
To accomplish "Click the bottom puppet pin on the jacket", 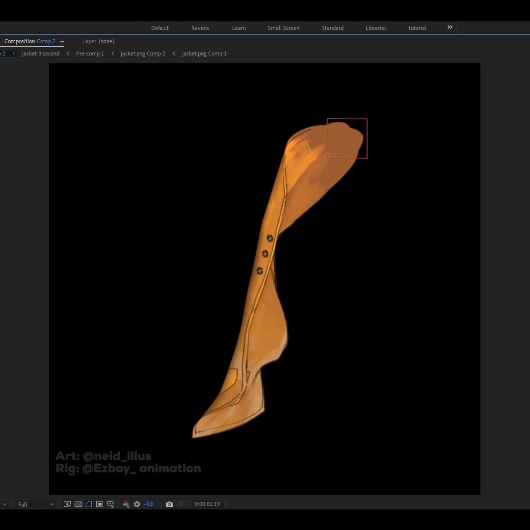I will coord(260,271).
